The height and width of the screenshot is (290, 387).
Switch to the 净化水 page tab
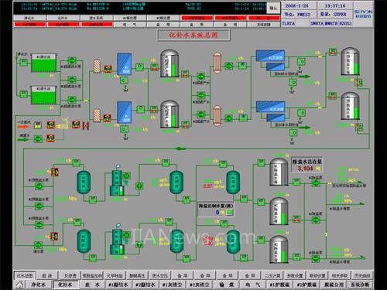(39, 285)
